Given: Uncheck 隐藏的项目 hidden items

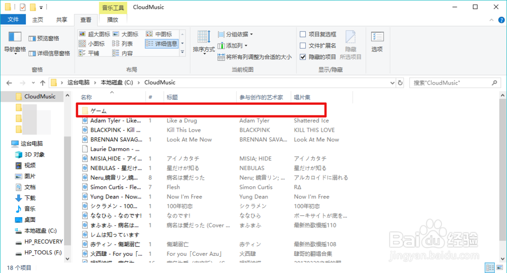Looking at the screenshot, I should pos(318,57).
